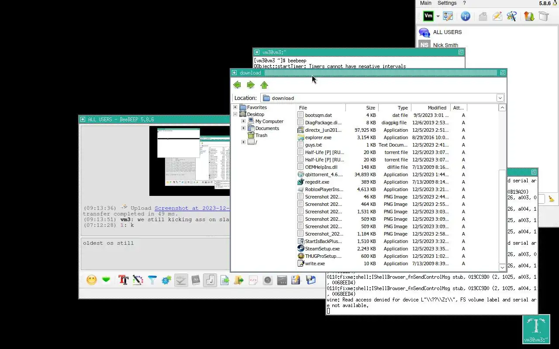The width and height of the screenshot is (559, 349).
Task: Expand the root / tree node
Action: 243,142
